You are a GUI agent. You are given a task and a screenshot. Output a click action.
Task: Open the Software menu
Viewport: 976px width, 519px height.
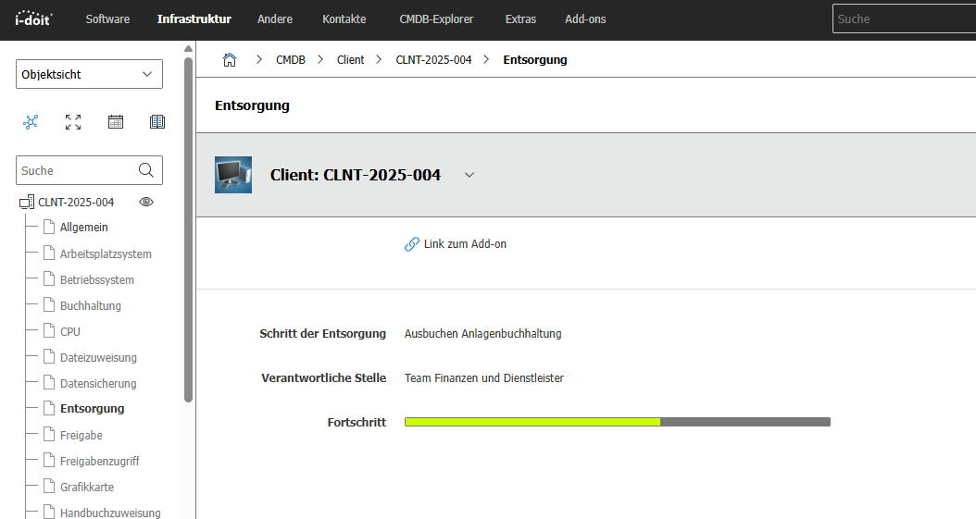pyautogui.click(x=107, y=19)
